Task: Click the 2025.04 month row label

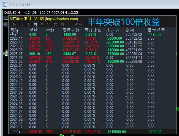Action: pos(16,65)
